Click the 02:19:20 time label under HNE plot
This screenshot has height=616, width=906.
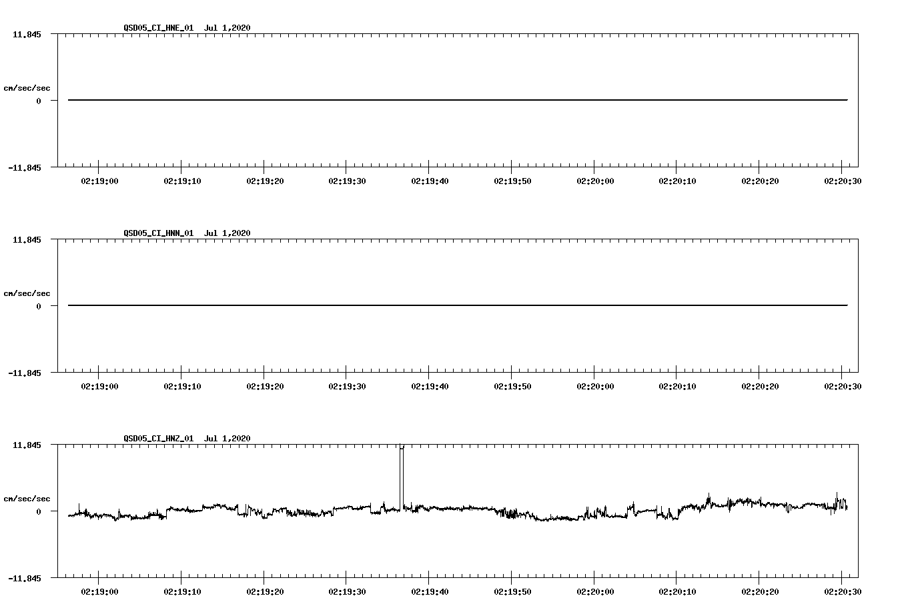point(265,181)
